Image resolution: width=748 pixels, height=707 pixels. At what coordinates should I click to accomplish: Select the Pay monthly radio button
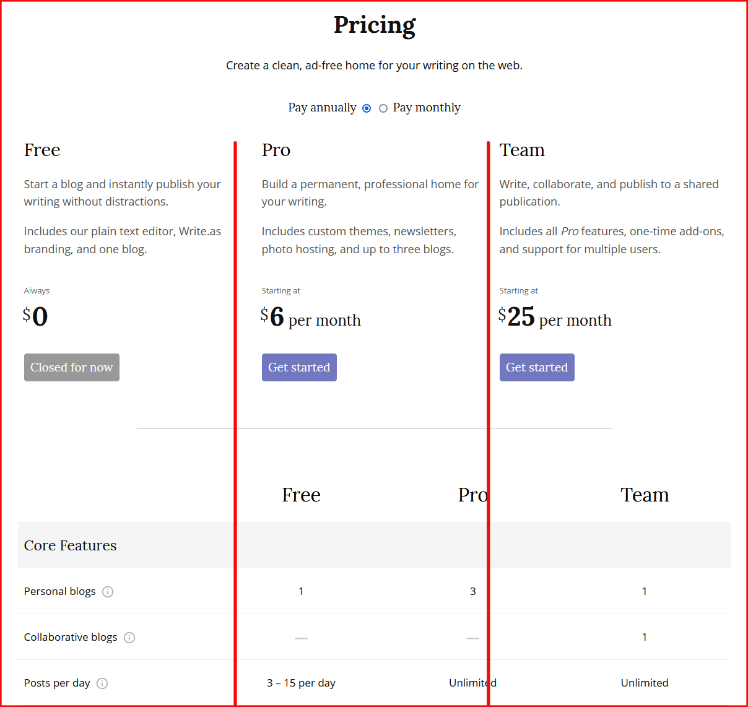(x=383, y=108)
